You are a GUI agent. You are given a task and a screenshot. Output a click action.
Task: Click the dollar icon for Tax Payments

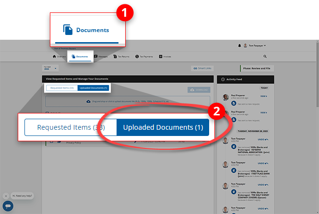[x=137, y=56]
